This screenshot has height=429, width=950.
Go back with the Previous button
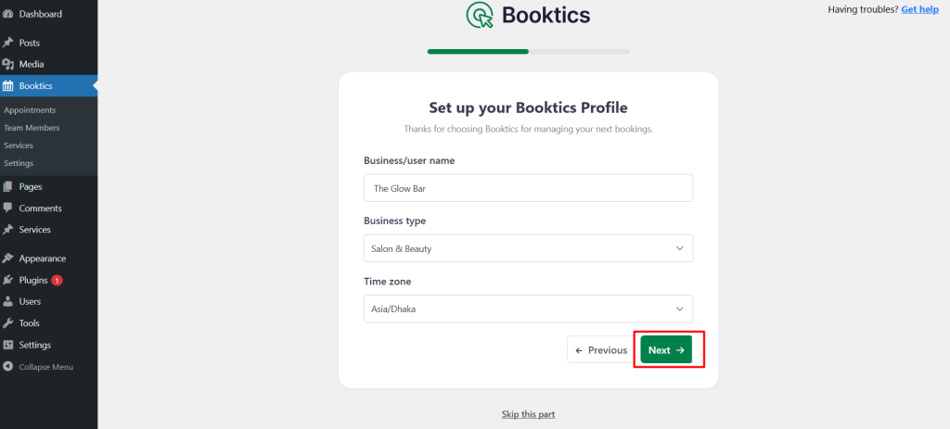(x=601, y=349)
